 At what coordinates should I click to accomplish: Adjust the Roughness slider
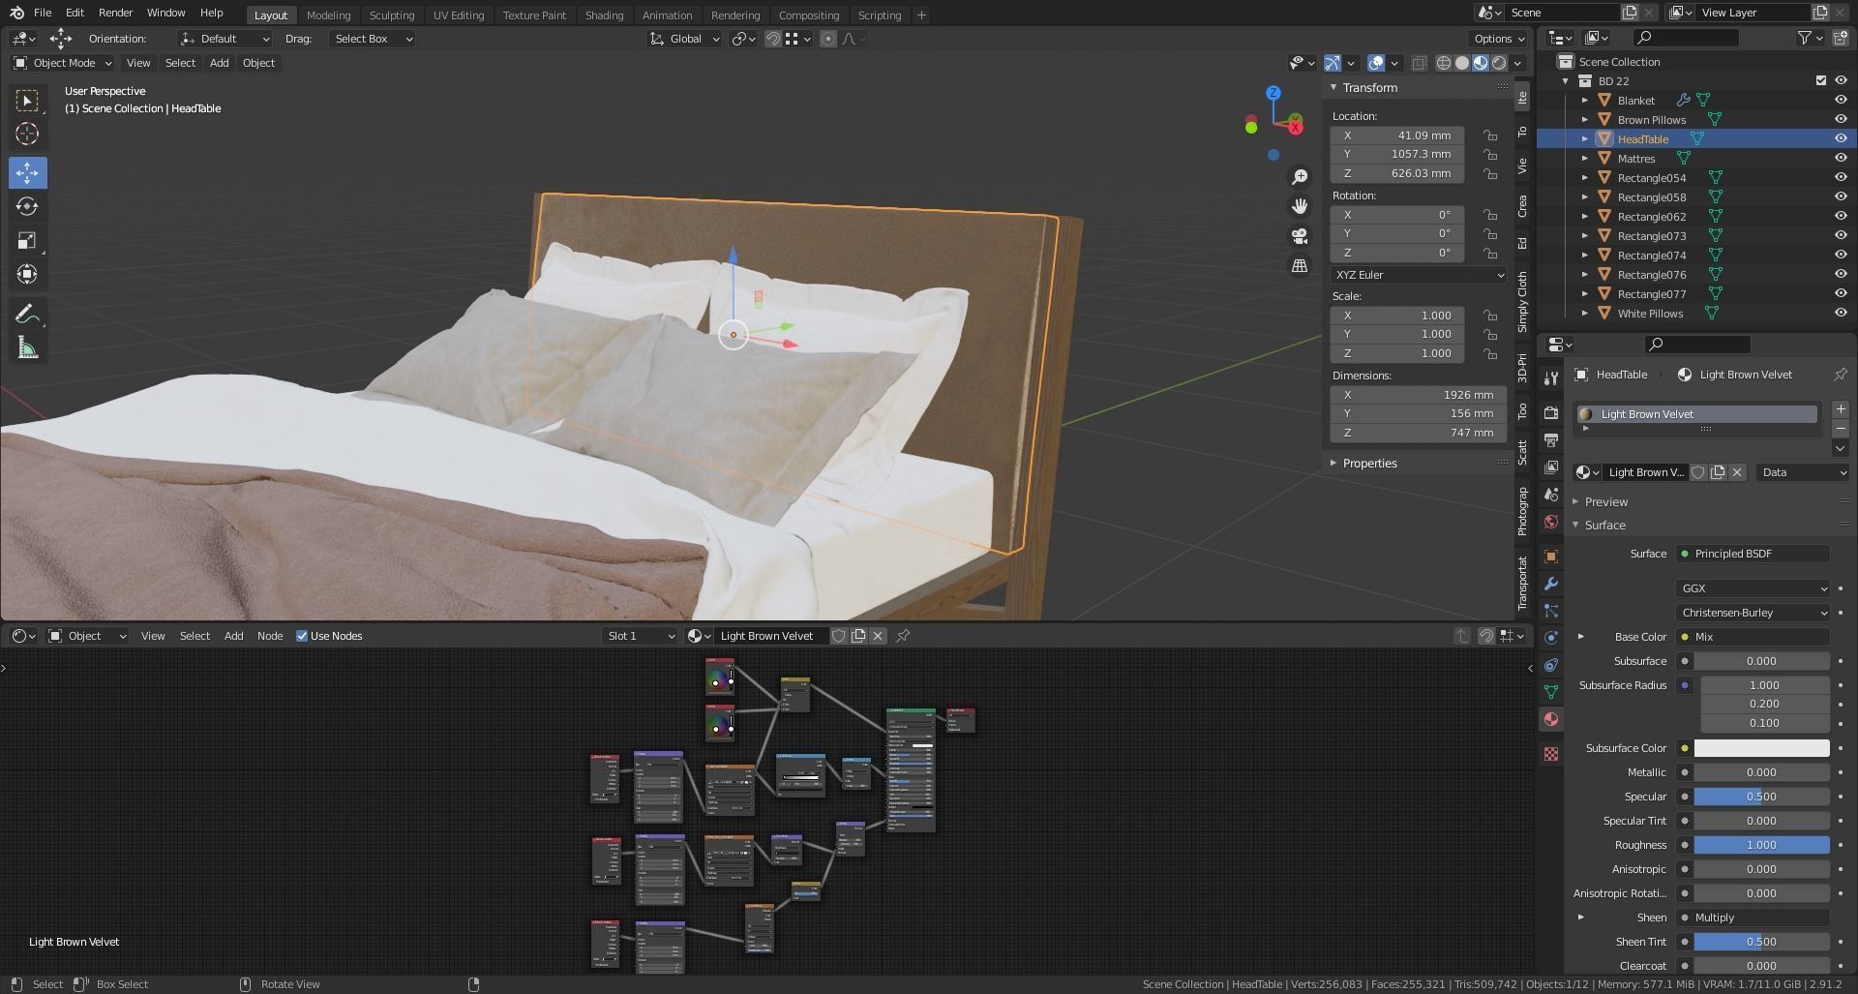(x=1761, y=845)
